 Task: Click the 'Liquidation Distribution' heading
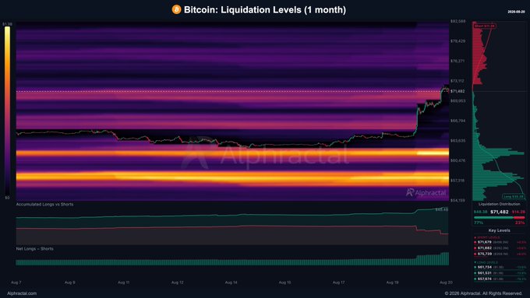[500, 204]
